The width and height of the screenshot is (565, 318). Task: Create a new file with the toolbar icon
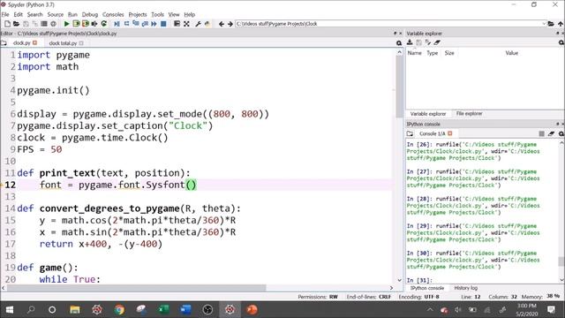pyautogui.click(x=7, y=24)
